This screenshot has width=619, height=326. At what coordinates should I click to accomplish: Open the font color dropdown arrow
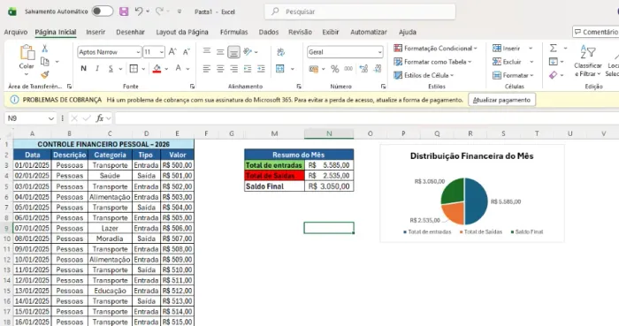pos(187,69)
